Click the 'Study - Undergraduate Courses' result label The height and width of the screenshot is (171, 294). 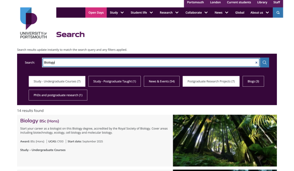coord(43,150)
